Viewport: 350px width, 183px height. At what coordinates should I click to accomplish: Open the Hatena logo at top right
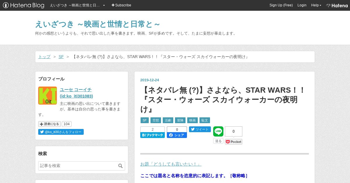click(337, 5)
